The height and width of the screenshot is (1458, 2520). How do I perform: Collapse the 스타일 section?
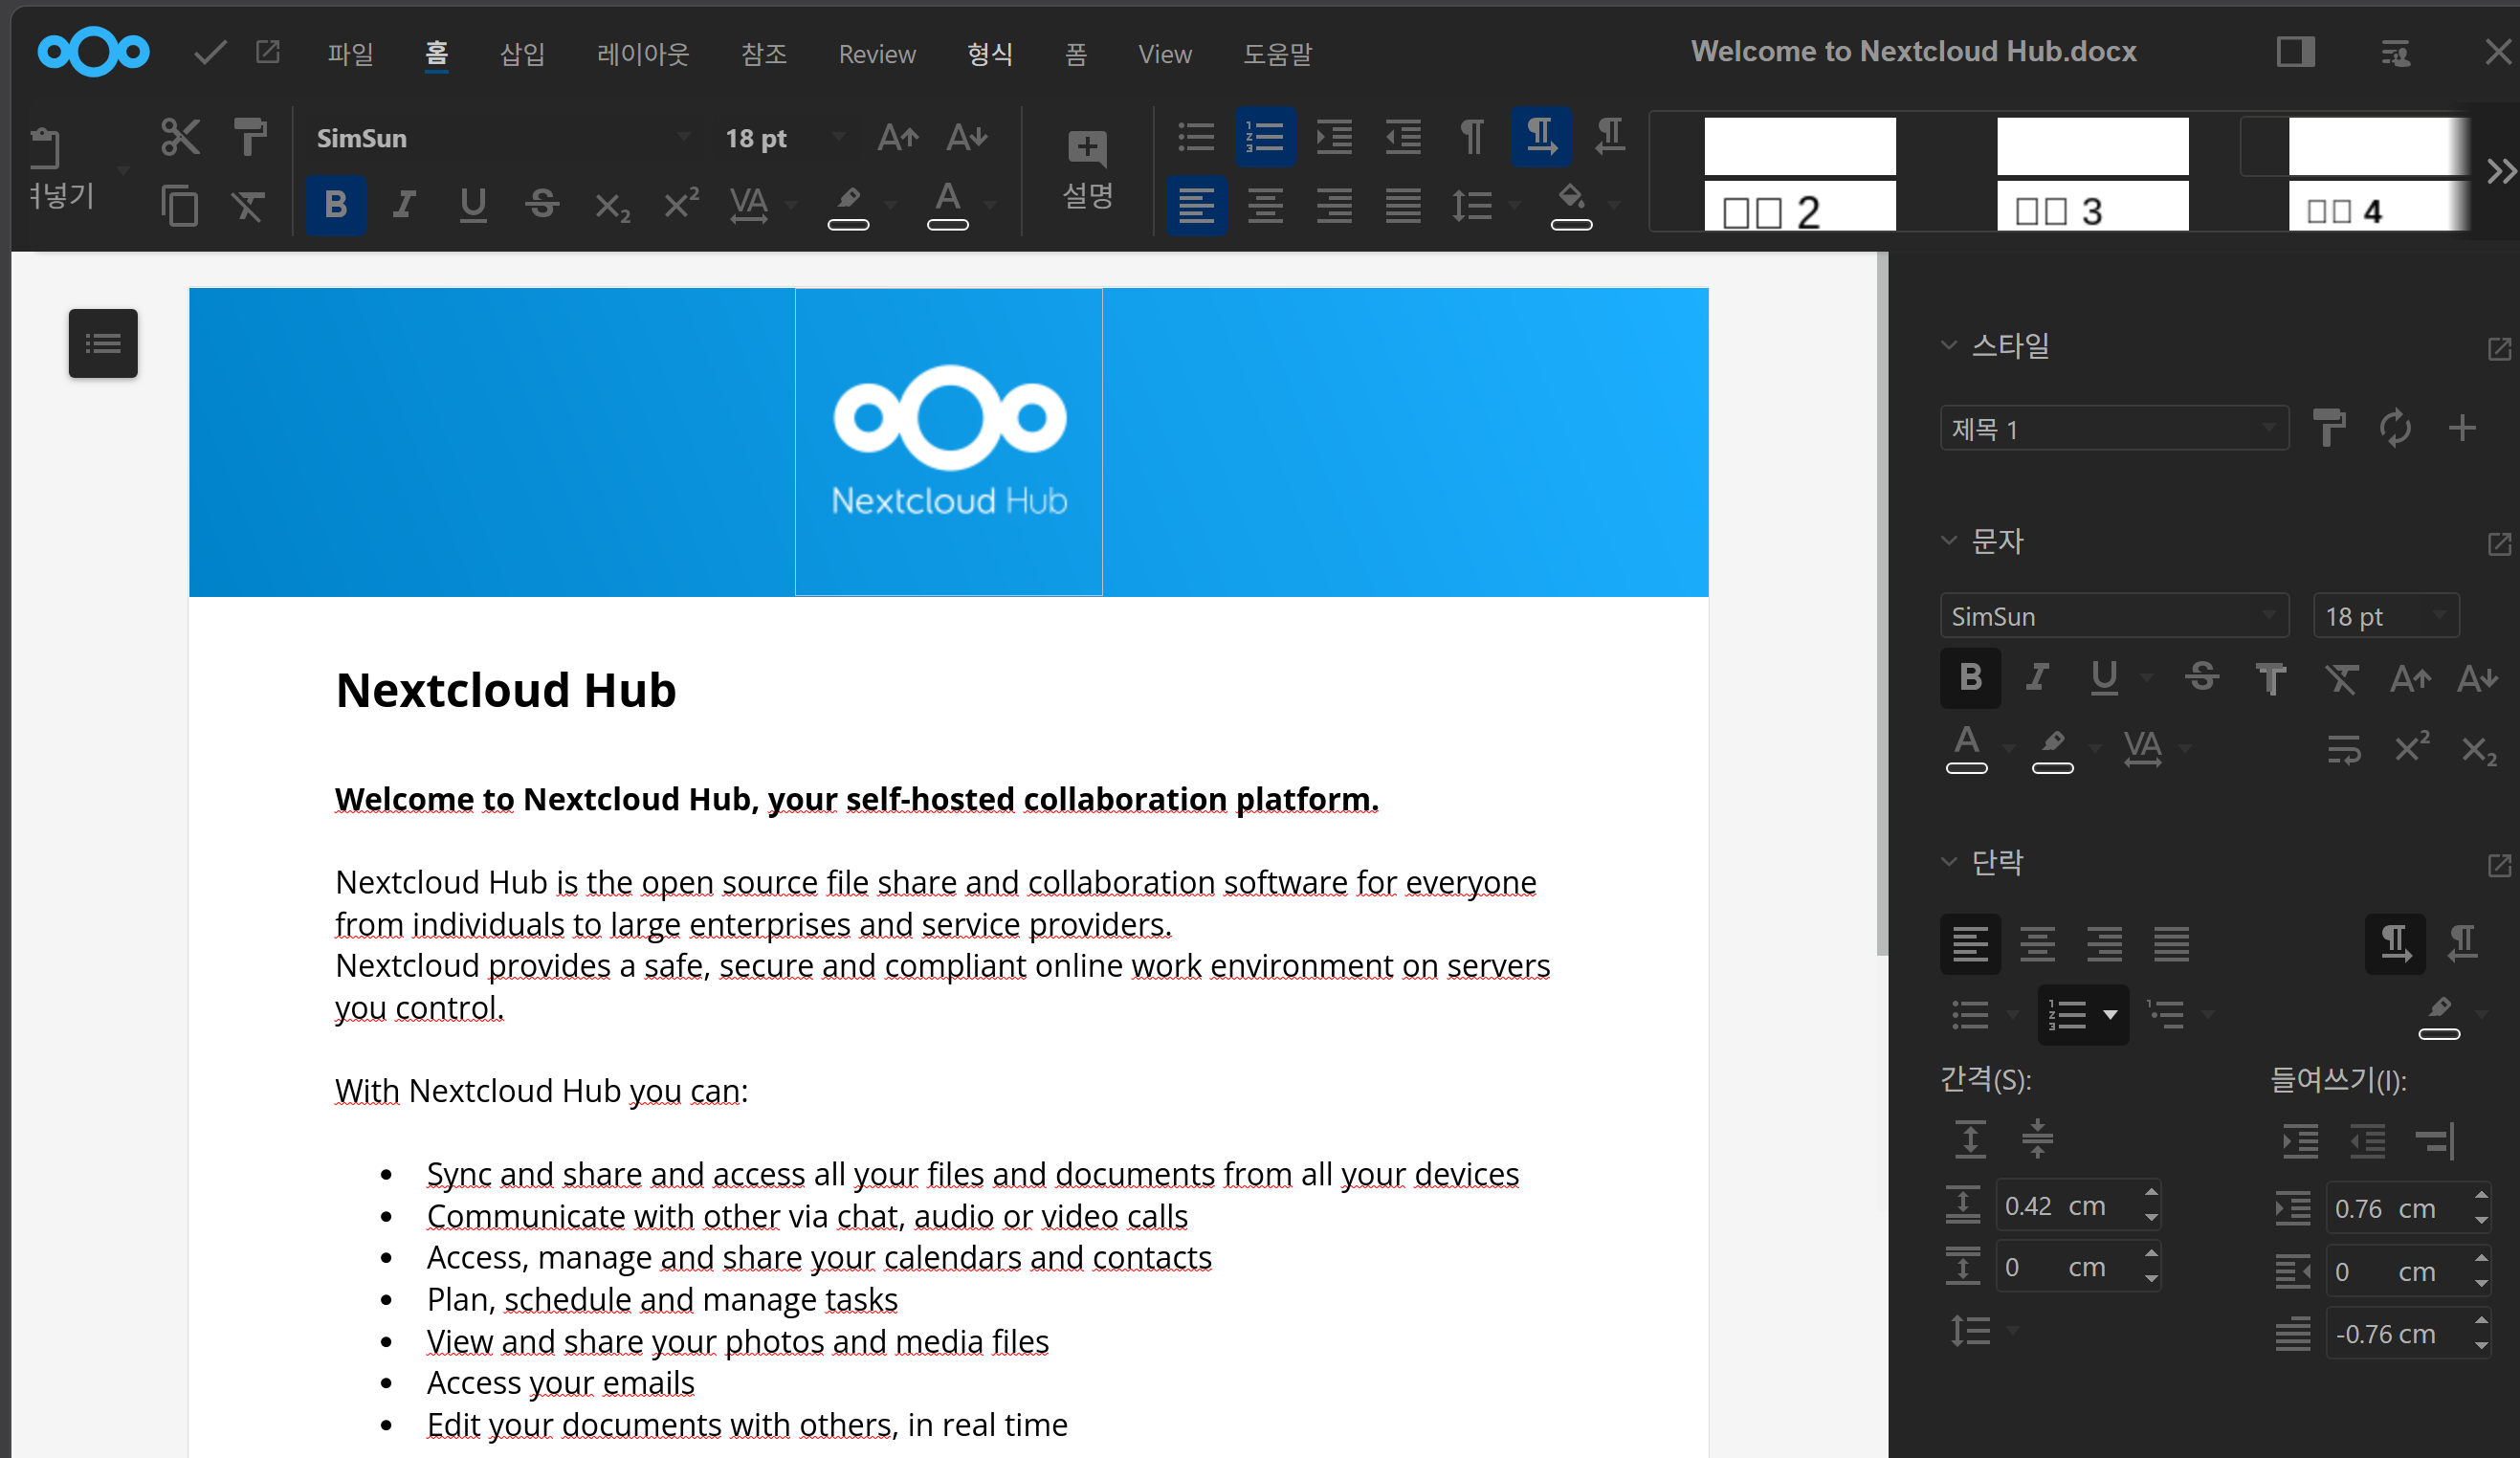tap(1948, 345)
